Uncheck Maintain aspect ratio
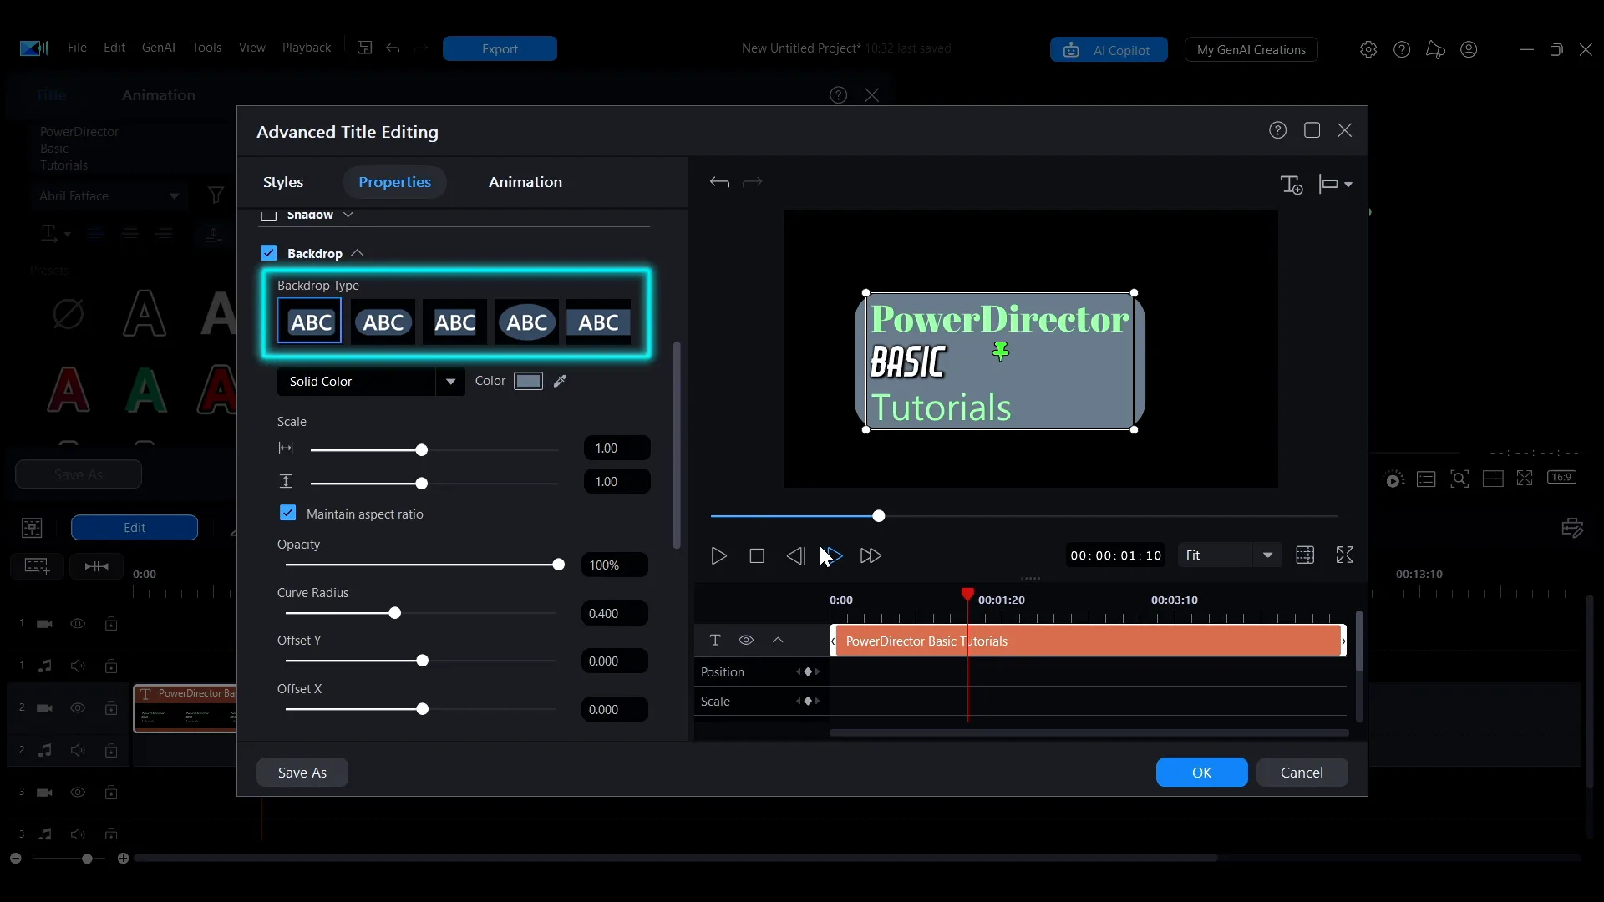The height and width of the screenshot is (902, 1604). [x=287, y=513]
